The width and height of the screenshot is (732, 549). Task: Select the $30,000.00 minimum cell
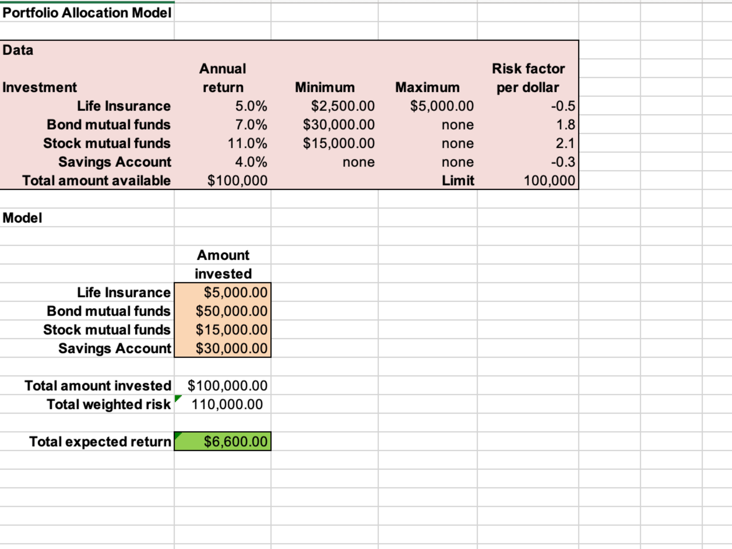[x=325, y=125]
